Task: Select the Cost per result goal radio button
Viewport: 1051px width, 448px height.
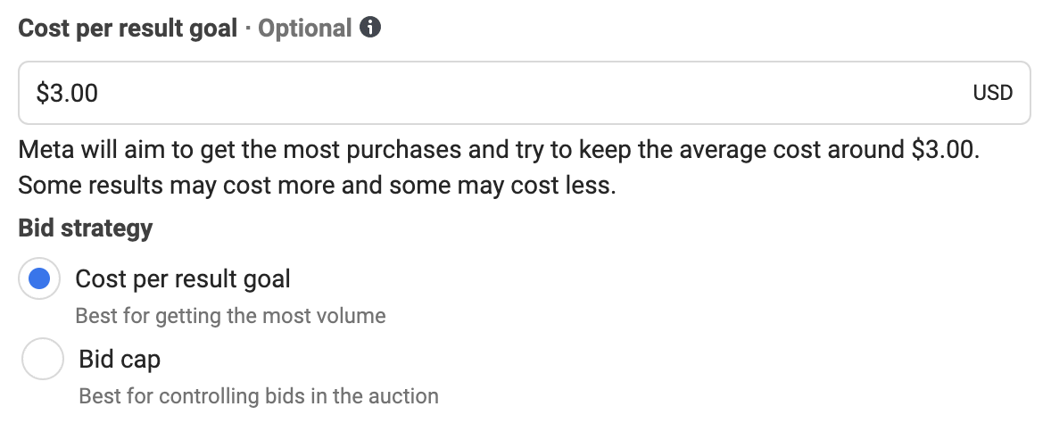Action: click(x=39, y=278)
